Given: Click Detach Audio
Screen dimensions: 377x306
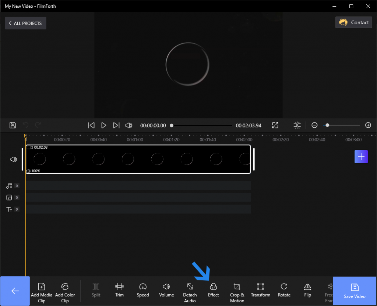Looking at the screenshot, I should [190, 292].
